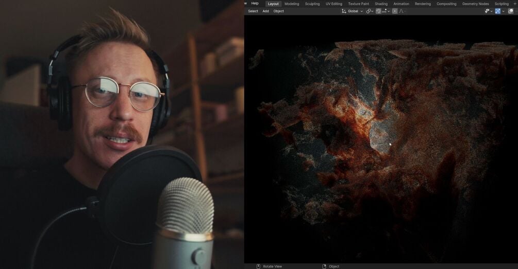Image resolution: width=518 pixels, height=269 pixels.
Task: Open the object visibility and selectability dropdown
Action: tap(489, 11)
